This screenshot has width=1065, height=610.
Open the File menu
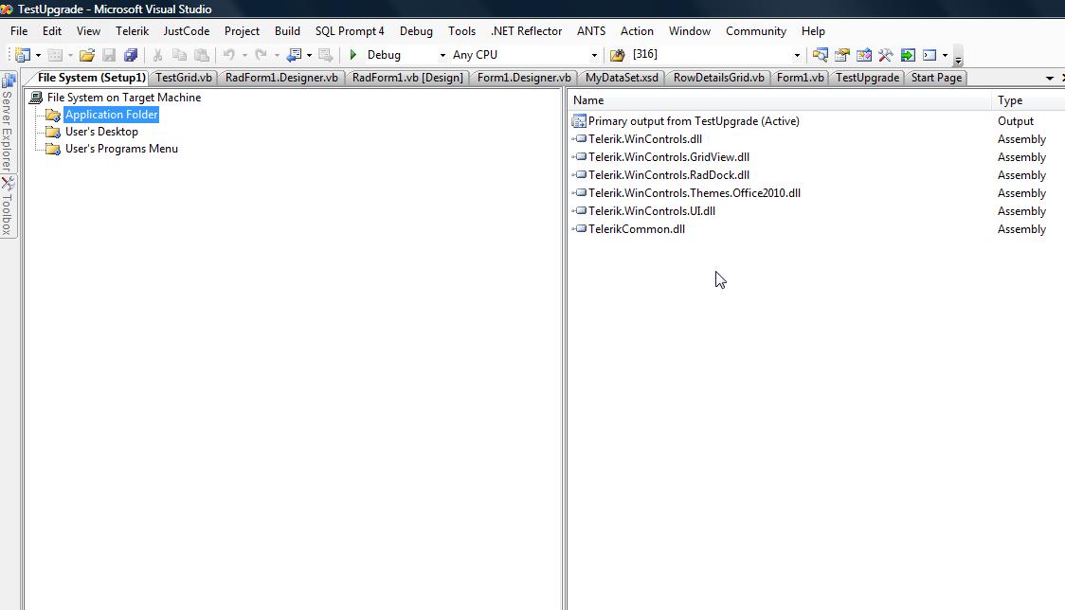pyautogui.click(x=19, y=31)
